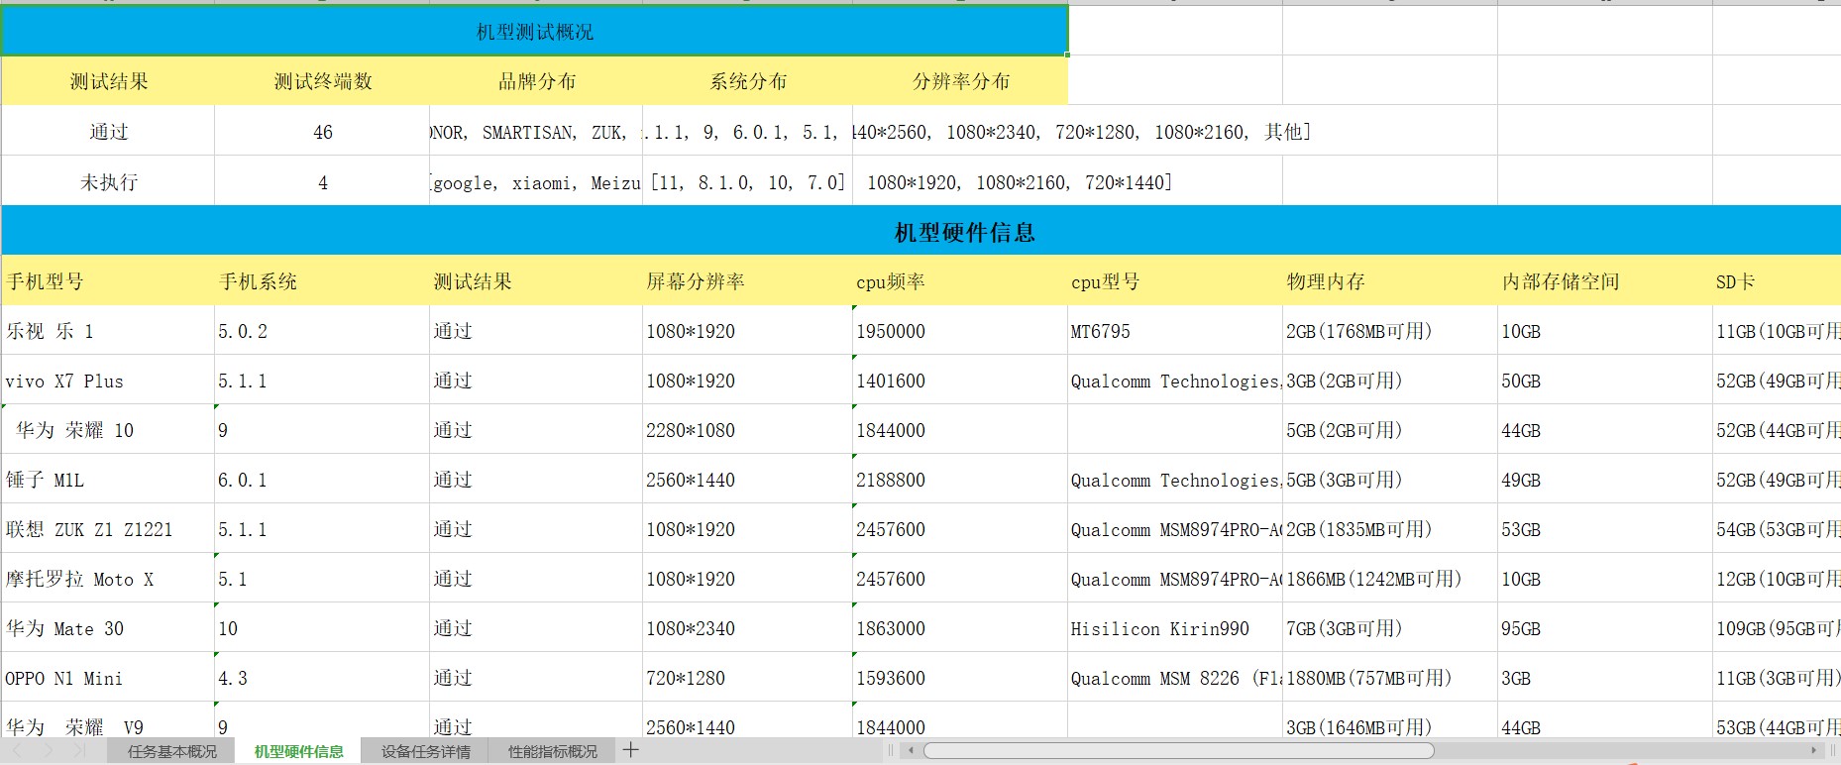Select the 华为 Mate 30 cell
Image resolution: width=1841 pixels, height=765 pixels.
(x=108, y=628)
